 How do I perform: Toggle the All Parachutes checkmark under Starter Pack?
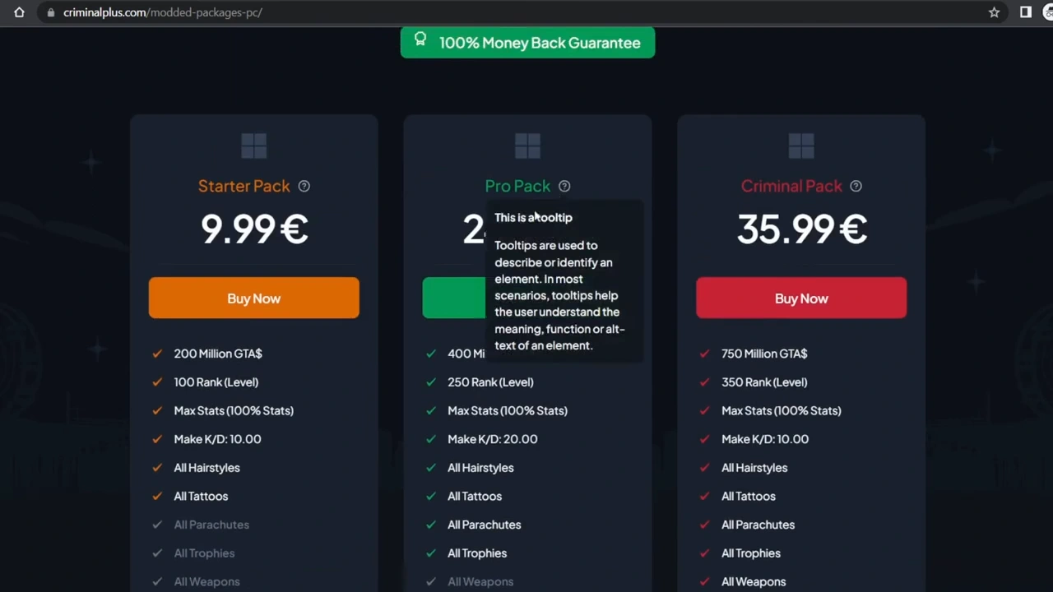click(156, 524)
